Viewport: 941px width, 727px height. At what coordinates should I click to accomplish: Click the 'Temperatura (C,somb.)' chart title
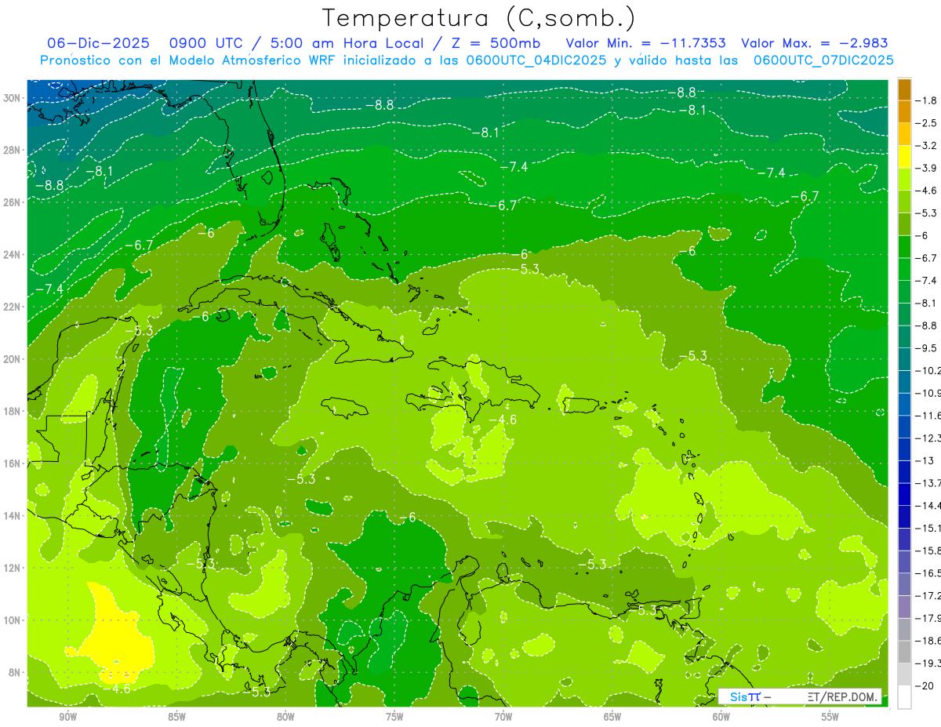pos(478,17)
